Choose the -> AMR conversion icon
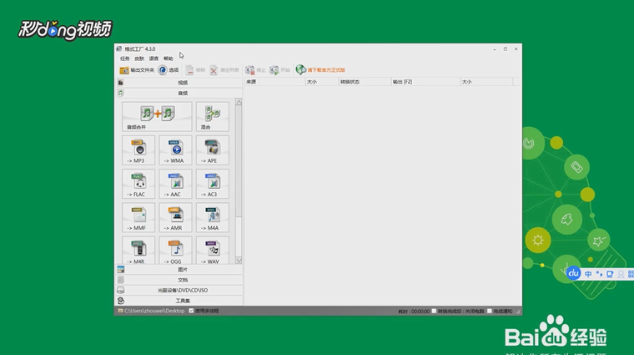The image size is (634, 355). 175,217
